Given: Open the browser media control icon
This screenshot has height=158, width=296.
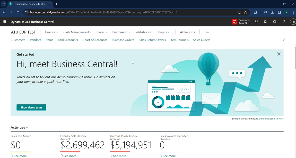Looking at the screenshot, I should [x=266, y=12].
